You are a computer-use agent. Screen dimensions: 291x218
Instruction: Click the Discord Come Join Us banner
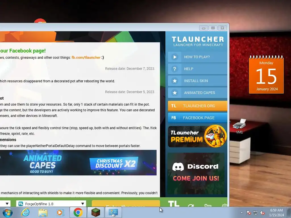[x=196, y=173]
